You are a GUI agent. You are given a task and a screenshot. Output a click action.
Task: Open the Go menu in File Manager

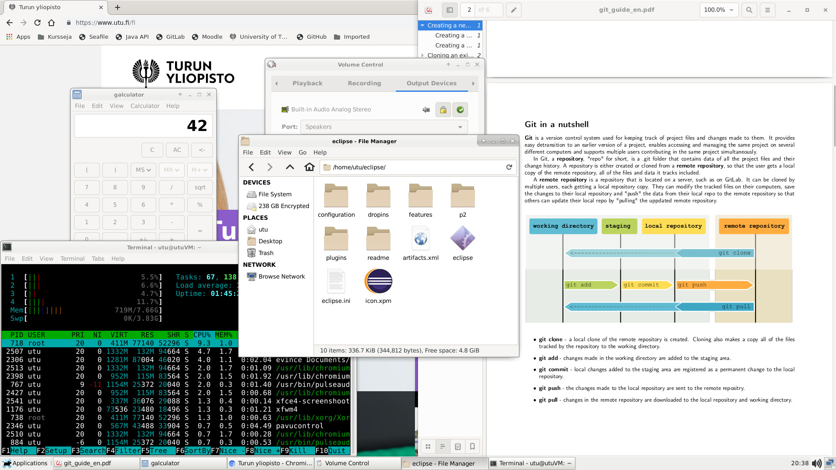303,153
